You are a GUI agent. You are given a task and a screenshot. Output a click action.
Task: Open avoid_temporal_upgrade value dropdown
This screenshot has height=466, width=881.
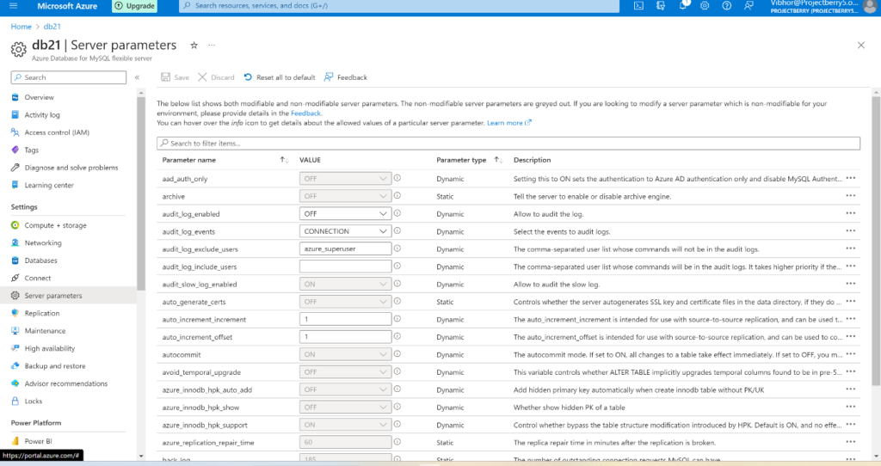coord(345,371)
